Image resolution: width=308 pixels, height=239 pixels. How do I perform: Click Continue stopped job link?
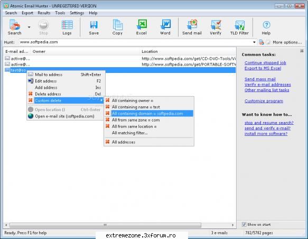coord(265,63)
